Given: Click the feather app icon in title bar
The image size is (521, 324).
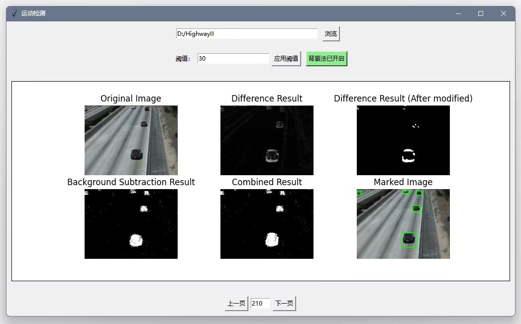Looking at the screenshot, I should click(x=14, y=13).
